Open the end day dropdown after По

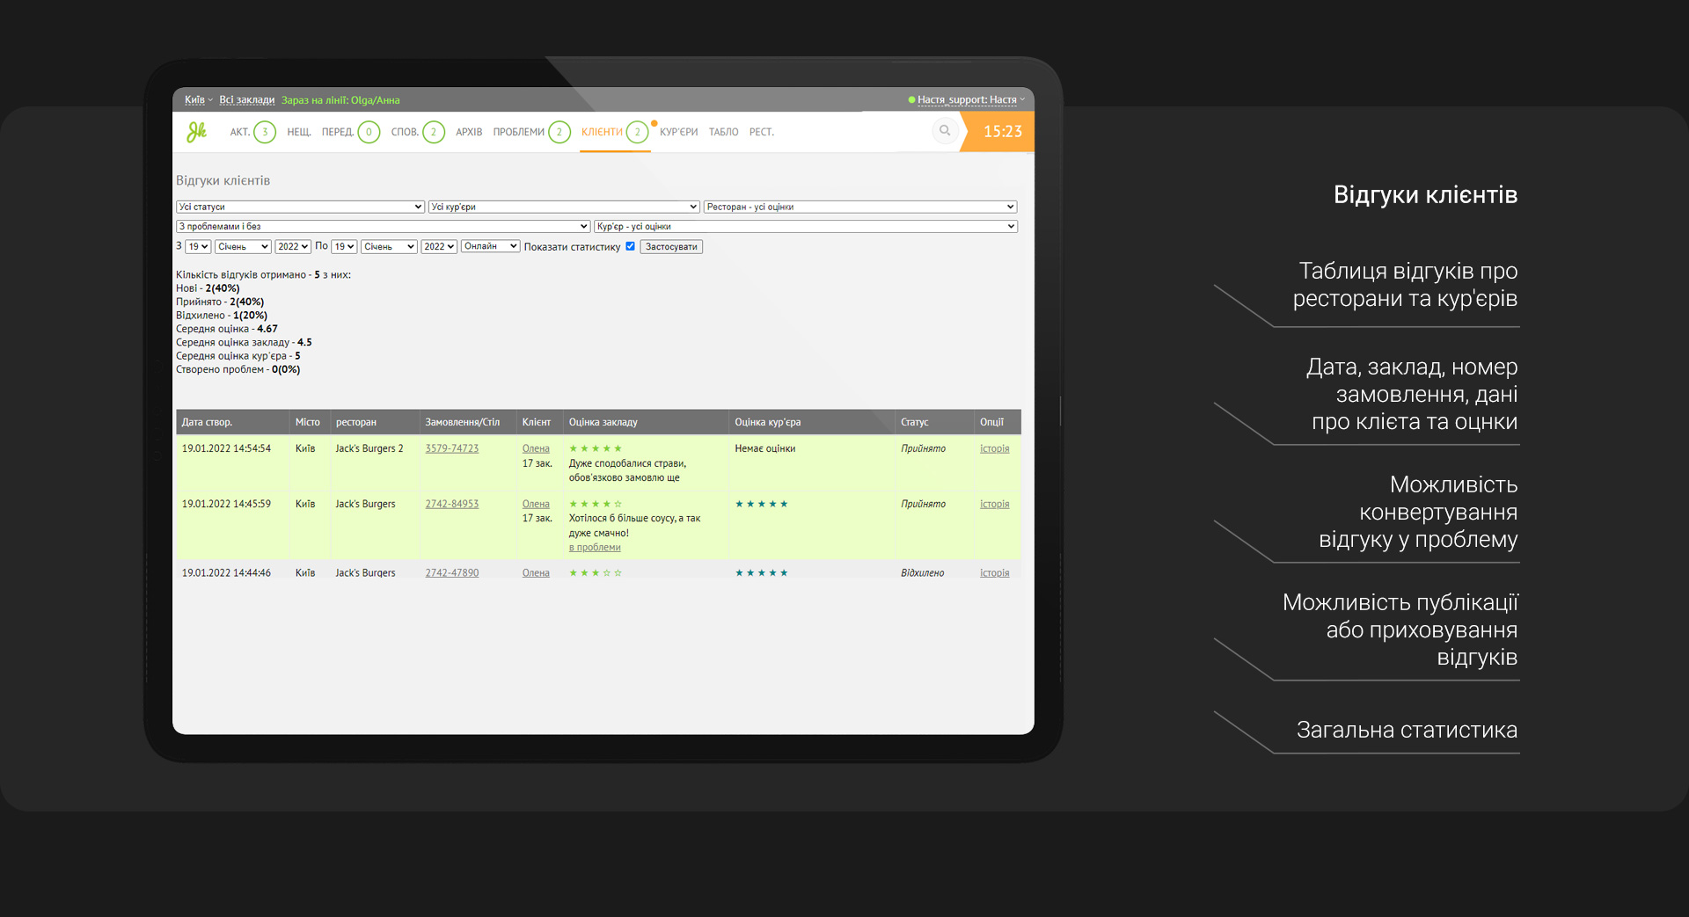344,246
